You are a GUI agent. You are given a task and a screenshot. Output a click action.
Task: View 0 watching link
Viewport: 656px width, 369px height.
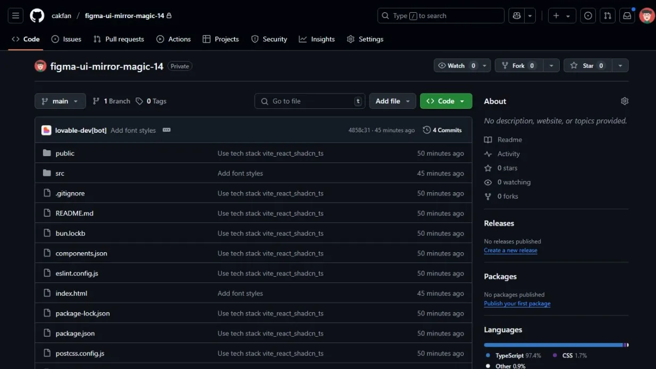(507, 182)
